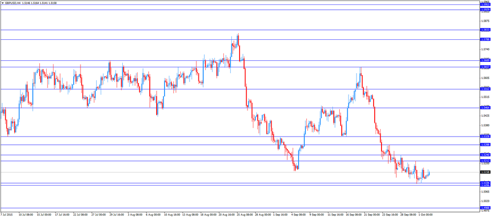
Task: Click the 1.5552 price level label
Action: click(485, 89)
